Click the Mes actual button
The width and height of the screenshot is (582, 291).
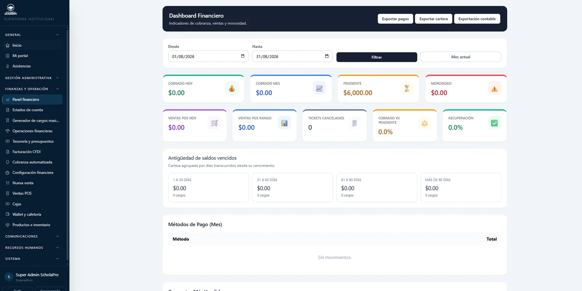[461, 57]
